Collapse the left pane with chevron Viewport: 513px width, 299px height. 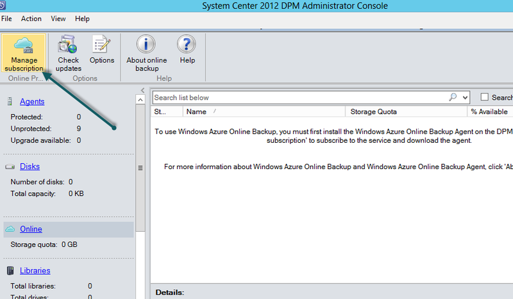(x=142, y=90)
